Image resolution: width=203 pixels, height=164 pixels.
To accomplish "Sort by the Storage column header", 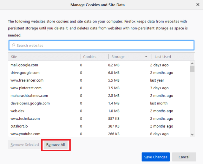I will tap(130, 57).
